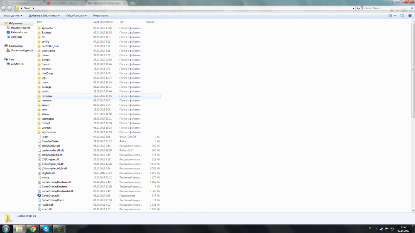The width and height of the screenshot is (415, 233).
Task: Select the d3dcompiler_46.dll file name
Action: tap(52, 164)
